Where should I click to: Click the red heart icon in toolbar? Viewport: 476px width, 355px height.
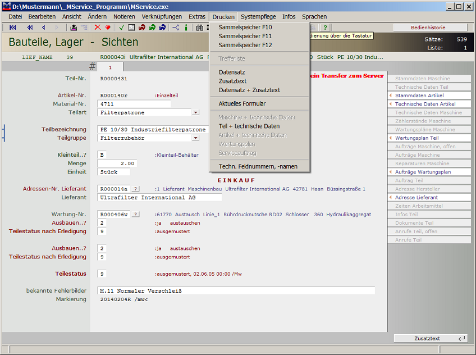[107, 28]
